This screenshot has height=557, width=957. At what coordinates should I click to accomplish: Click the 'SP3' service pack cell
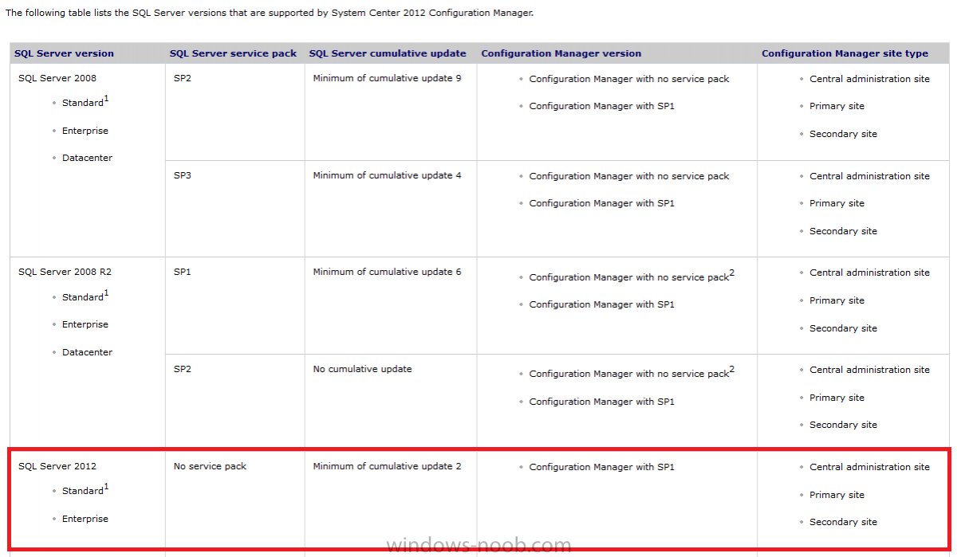tap(183, 175)
